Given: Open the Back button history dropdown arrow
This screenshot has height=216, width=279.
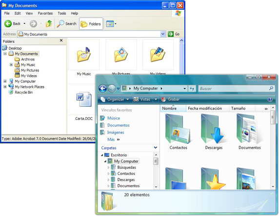Looking at the screenshot, I should click(x=24, y=23).
